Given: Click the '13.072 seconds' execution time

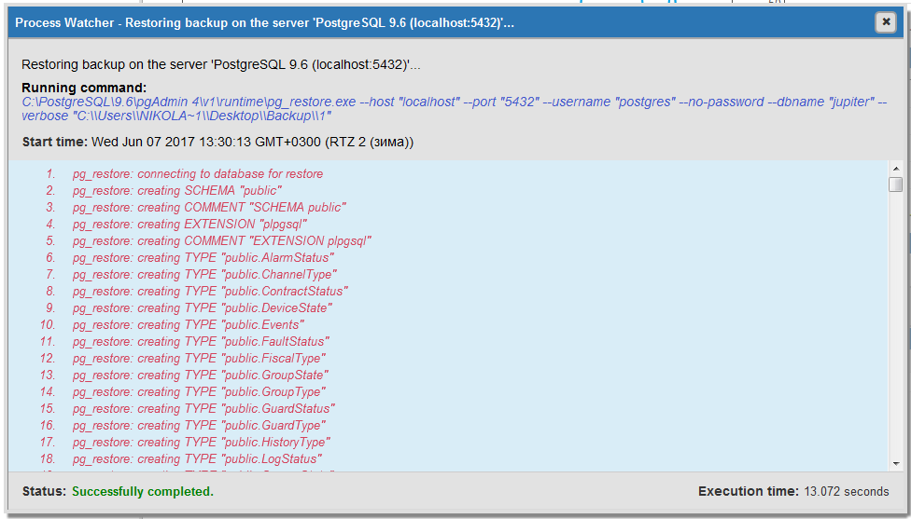Looking at the screenshot, I should point(847,492).
